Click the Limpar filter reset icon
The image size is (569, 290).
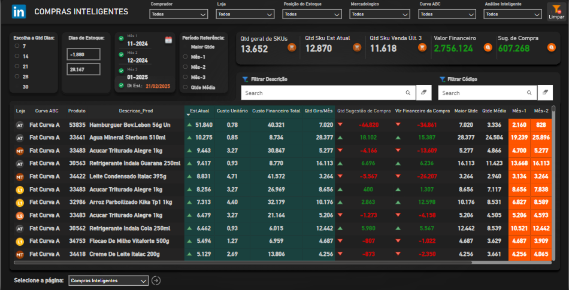point(555,9)
